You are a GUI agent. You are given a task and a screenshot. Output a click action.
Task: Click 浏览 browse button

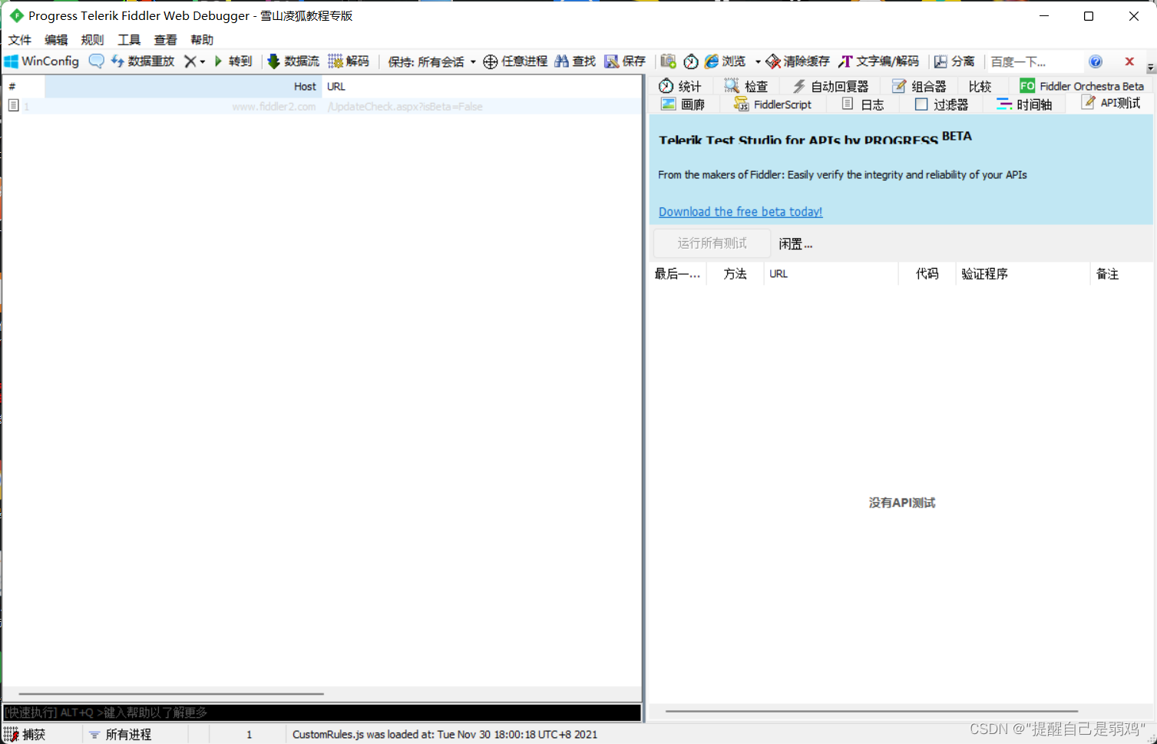coord(726,61)
